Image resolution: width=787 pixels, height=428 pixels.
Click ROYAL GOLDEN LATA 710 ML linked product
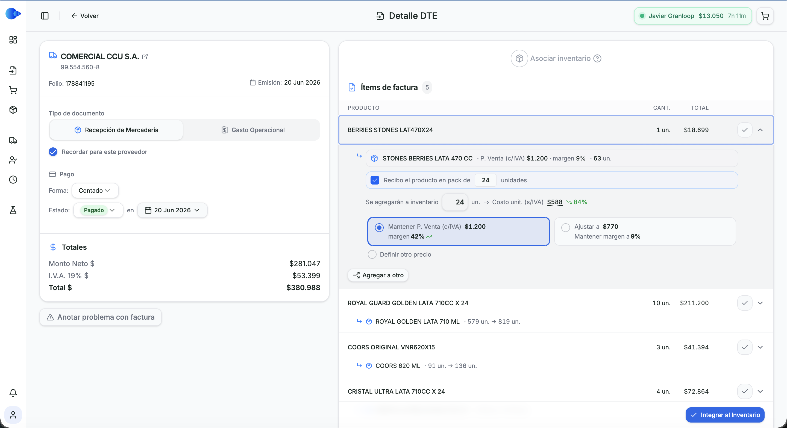tap(417, 322)
